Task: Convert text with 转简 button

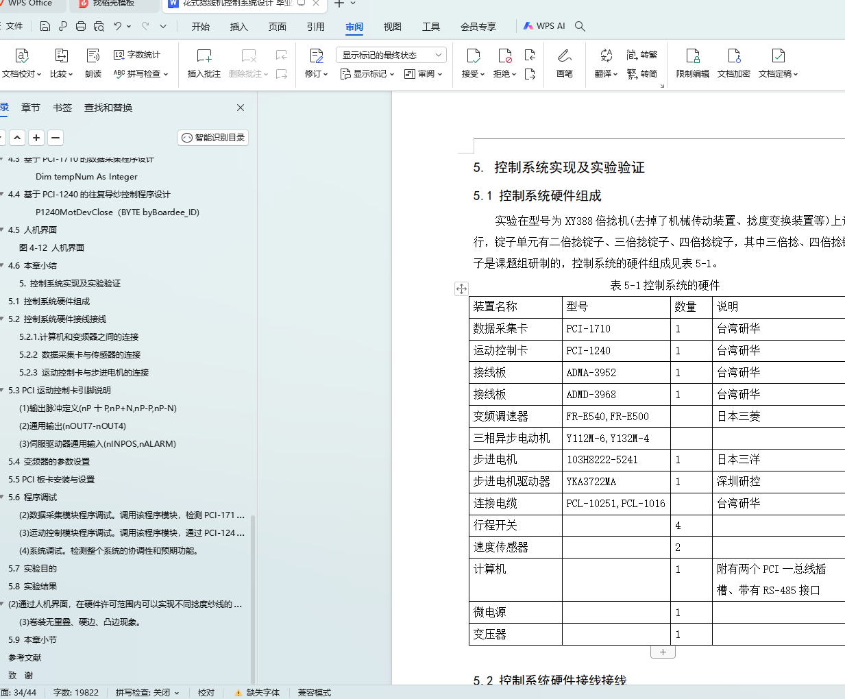Action: click(x=642, y=74)
